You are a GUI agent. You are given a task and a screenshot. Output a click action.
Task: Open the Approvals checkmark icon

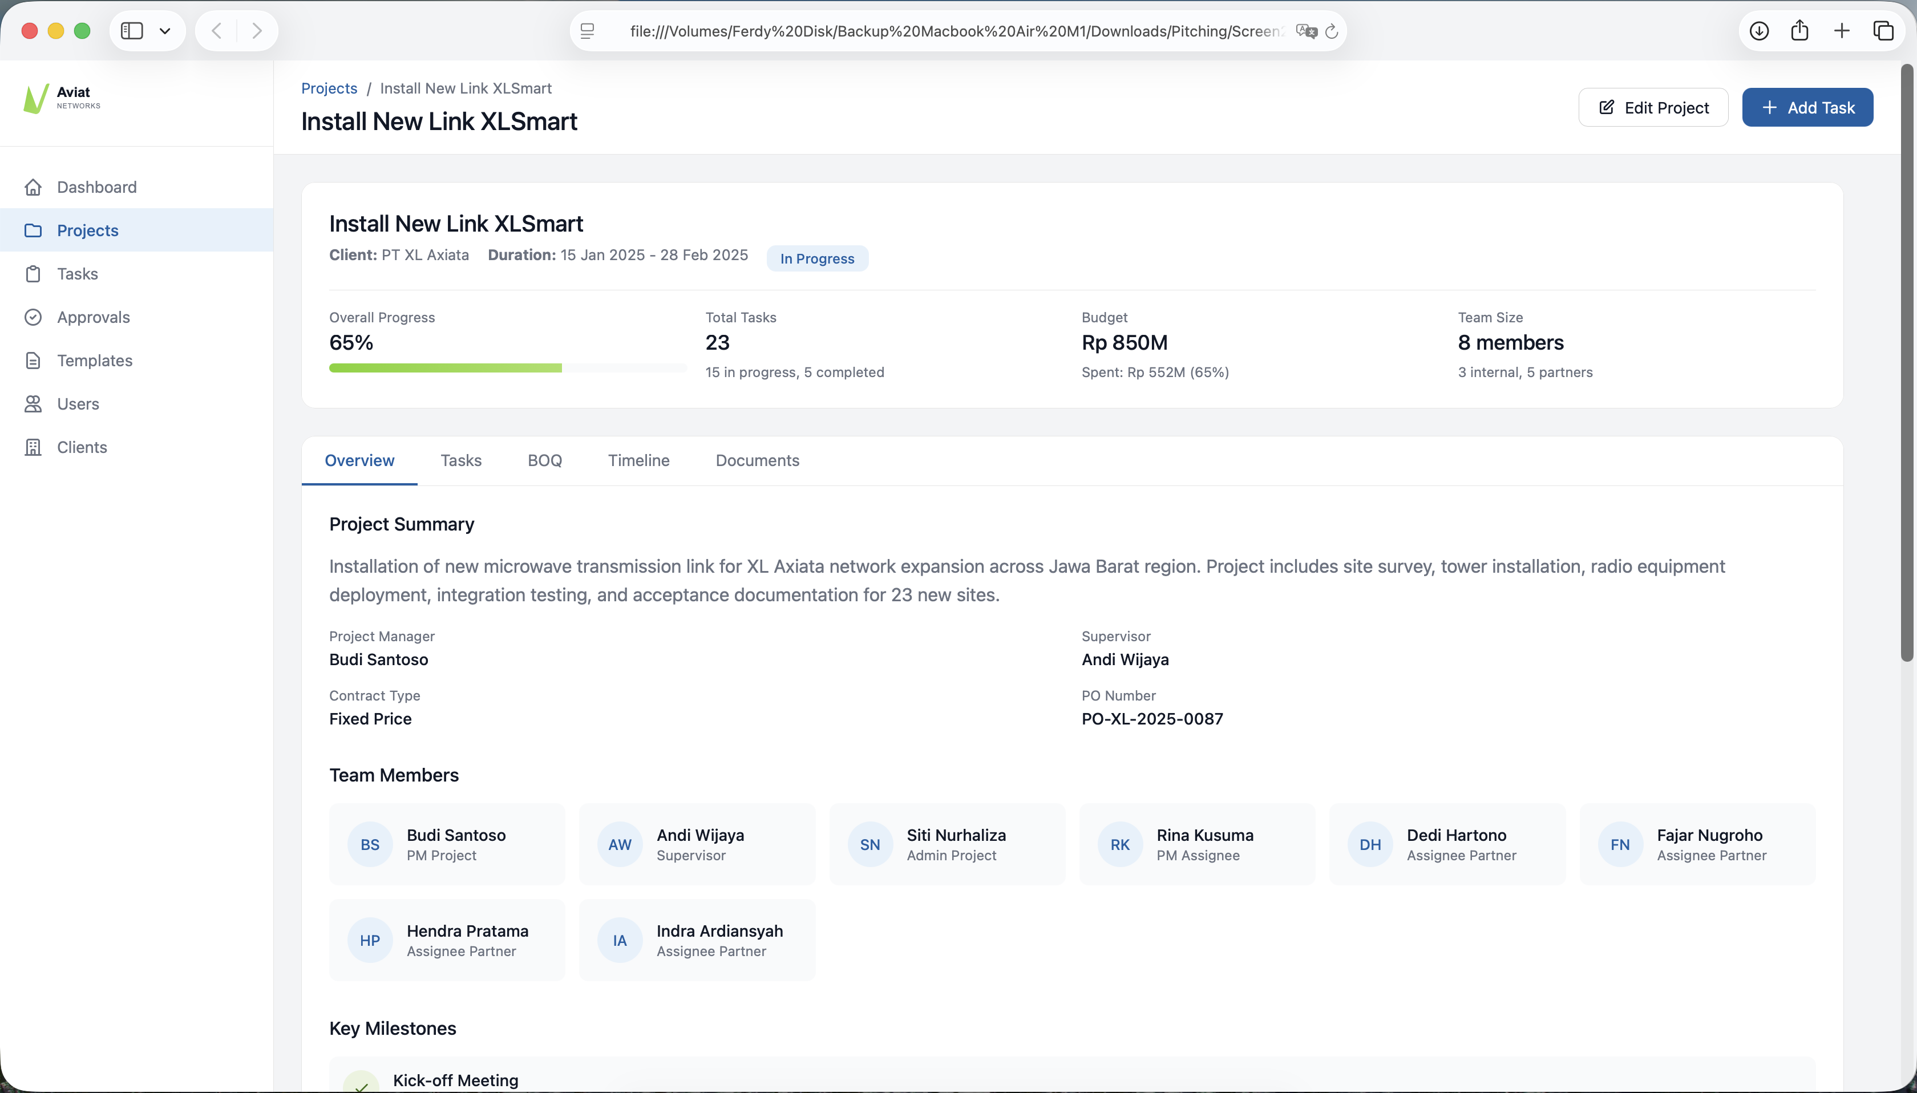click(33, 318)
